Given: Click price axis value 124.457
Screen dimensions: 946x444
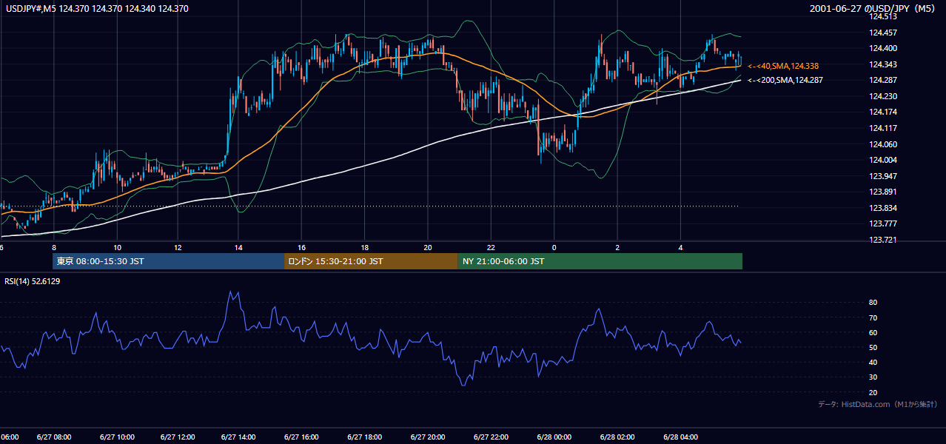Looking at the screenshot, I should click(882, 33).
